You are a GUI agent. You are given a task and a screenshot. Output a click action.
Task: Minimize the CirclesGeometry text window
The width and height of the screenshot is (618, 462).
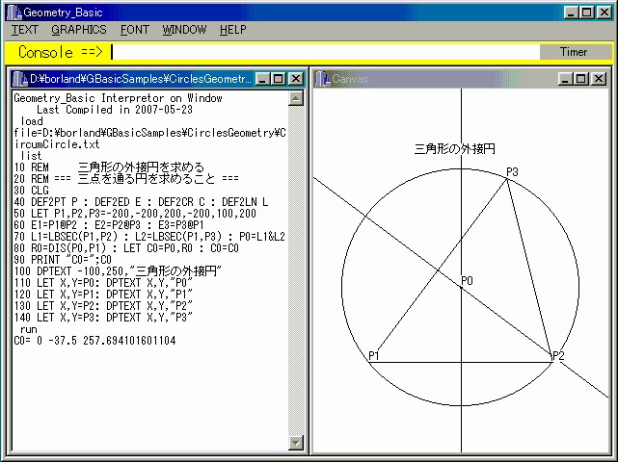tap(262, 79)
